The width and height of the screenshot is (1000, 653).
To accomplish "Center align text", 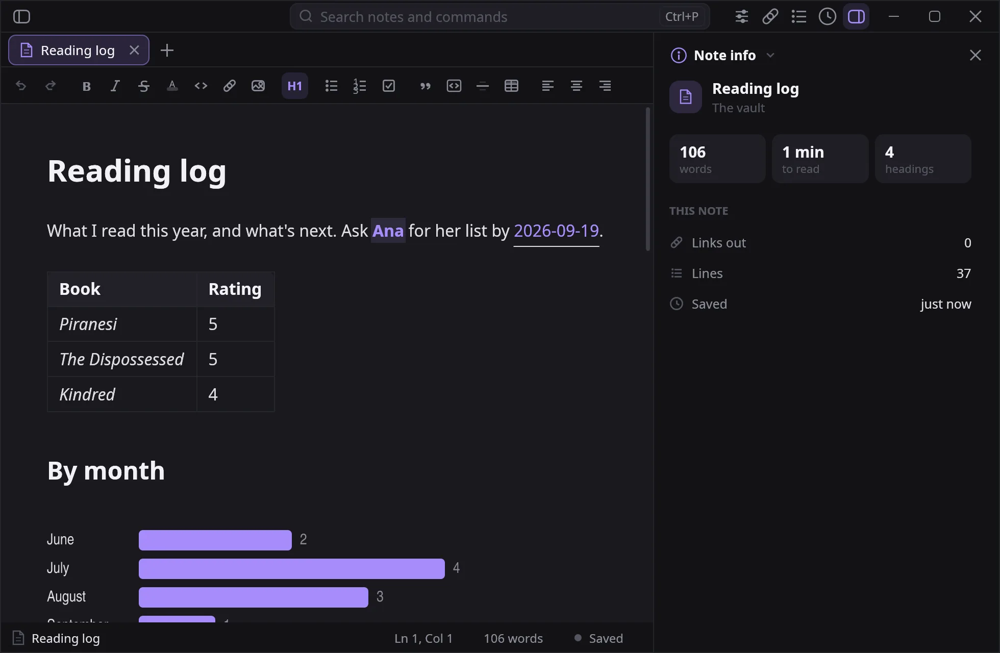I will point(577,86).
